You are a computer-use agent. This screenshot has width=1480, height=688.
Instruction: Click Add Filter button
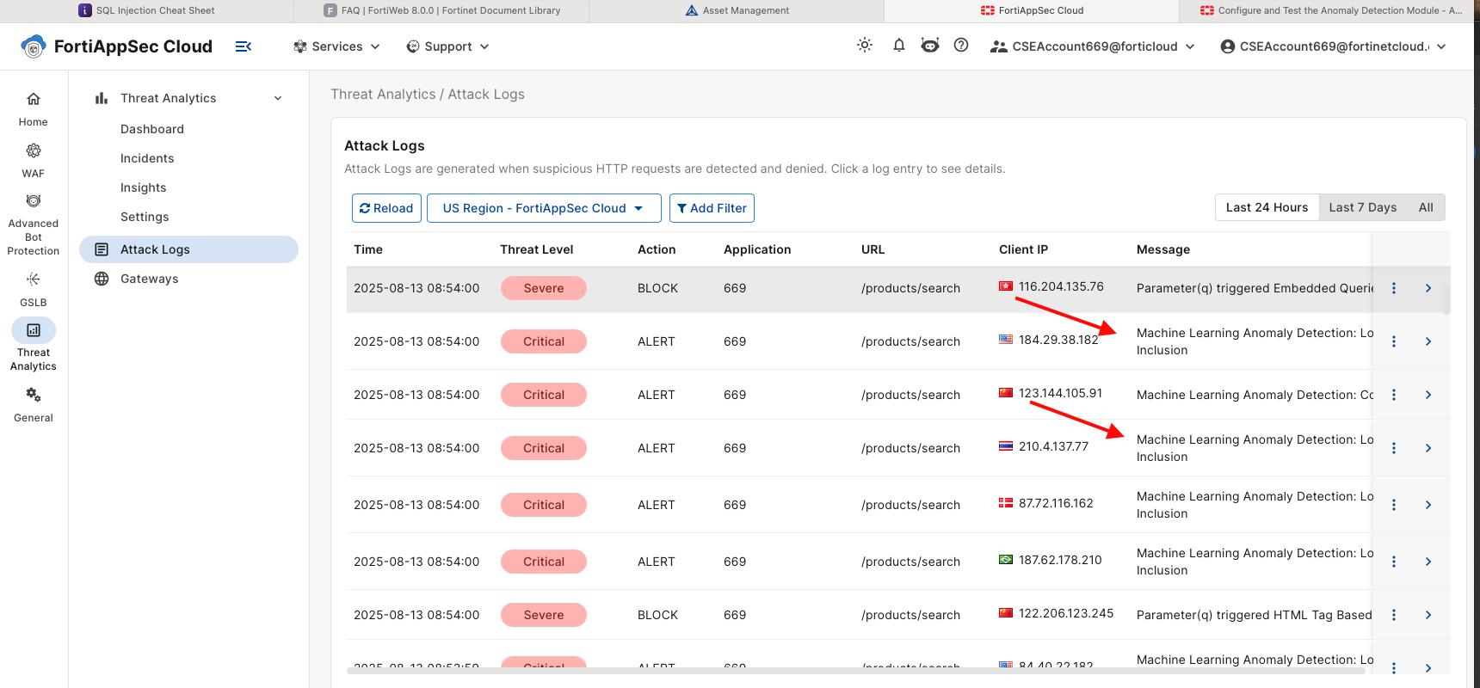point(712,208)
